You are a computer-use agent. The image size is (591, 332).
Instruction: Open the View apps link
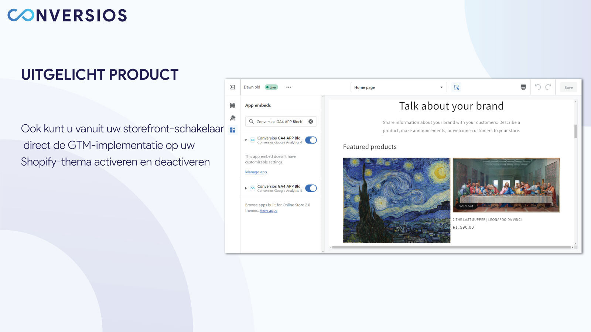[x=269, y=211]
